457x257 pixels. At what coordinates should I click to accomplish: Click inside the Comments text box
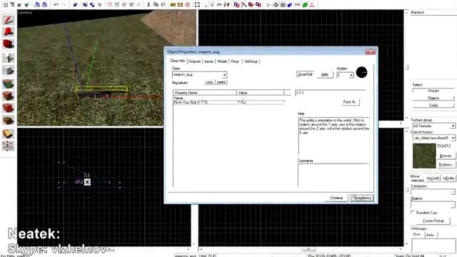point(333,175)
